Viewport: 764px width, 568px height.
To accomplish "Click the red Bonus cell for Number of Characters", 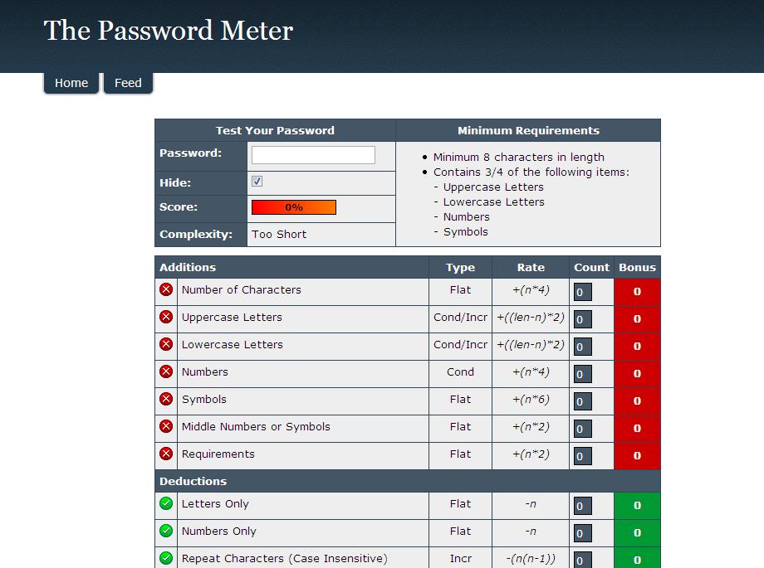I will tap(637, 292).
